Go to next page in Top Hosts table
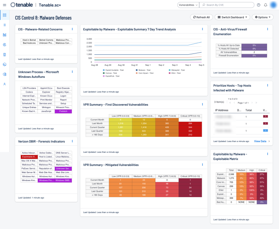The image size is (279, 229). pyautogui.click(x=252, y=103)
